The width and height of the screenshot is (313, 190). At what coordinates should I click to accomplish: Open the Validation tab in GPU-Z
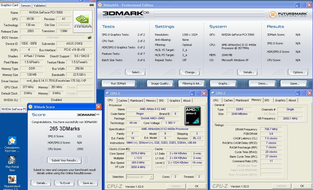tap(40, 5)
